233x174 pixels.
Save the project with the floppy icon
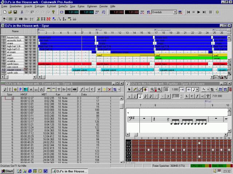point(15,12)
